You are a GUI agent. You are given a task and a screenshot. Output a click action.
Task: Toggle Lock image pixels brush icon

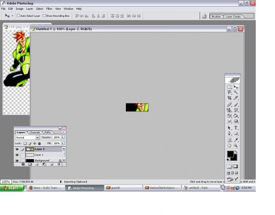coord(30,143)
